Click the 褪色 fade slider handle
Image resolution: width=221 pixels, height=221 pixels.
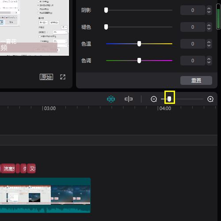[106, 27]
